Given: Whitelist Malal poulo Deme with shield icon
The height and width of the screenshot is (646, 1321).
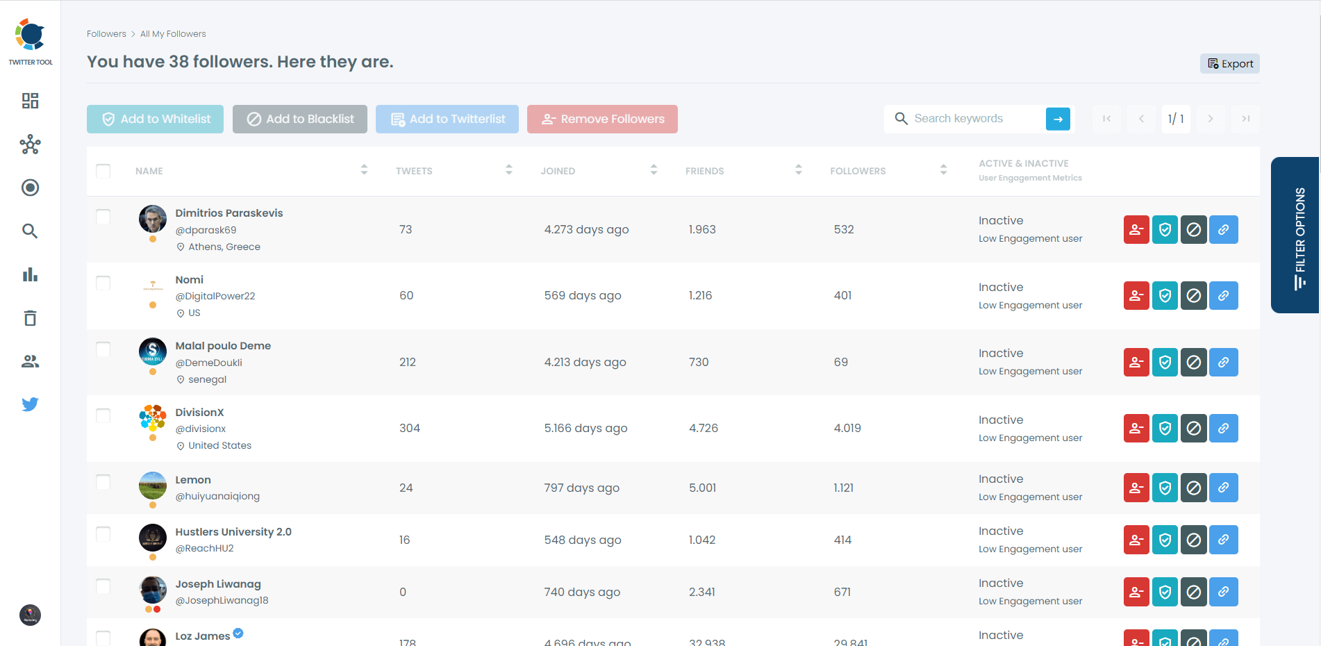Looking at the screenshot, I should [x=1165, y=362].
